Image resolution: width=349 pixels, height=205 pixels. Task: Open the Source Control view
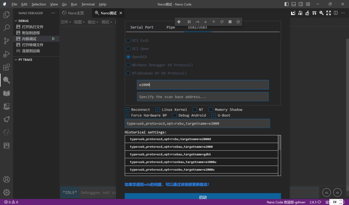point(6,41)
